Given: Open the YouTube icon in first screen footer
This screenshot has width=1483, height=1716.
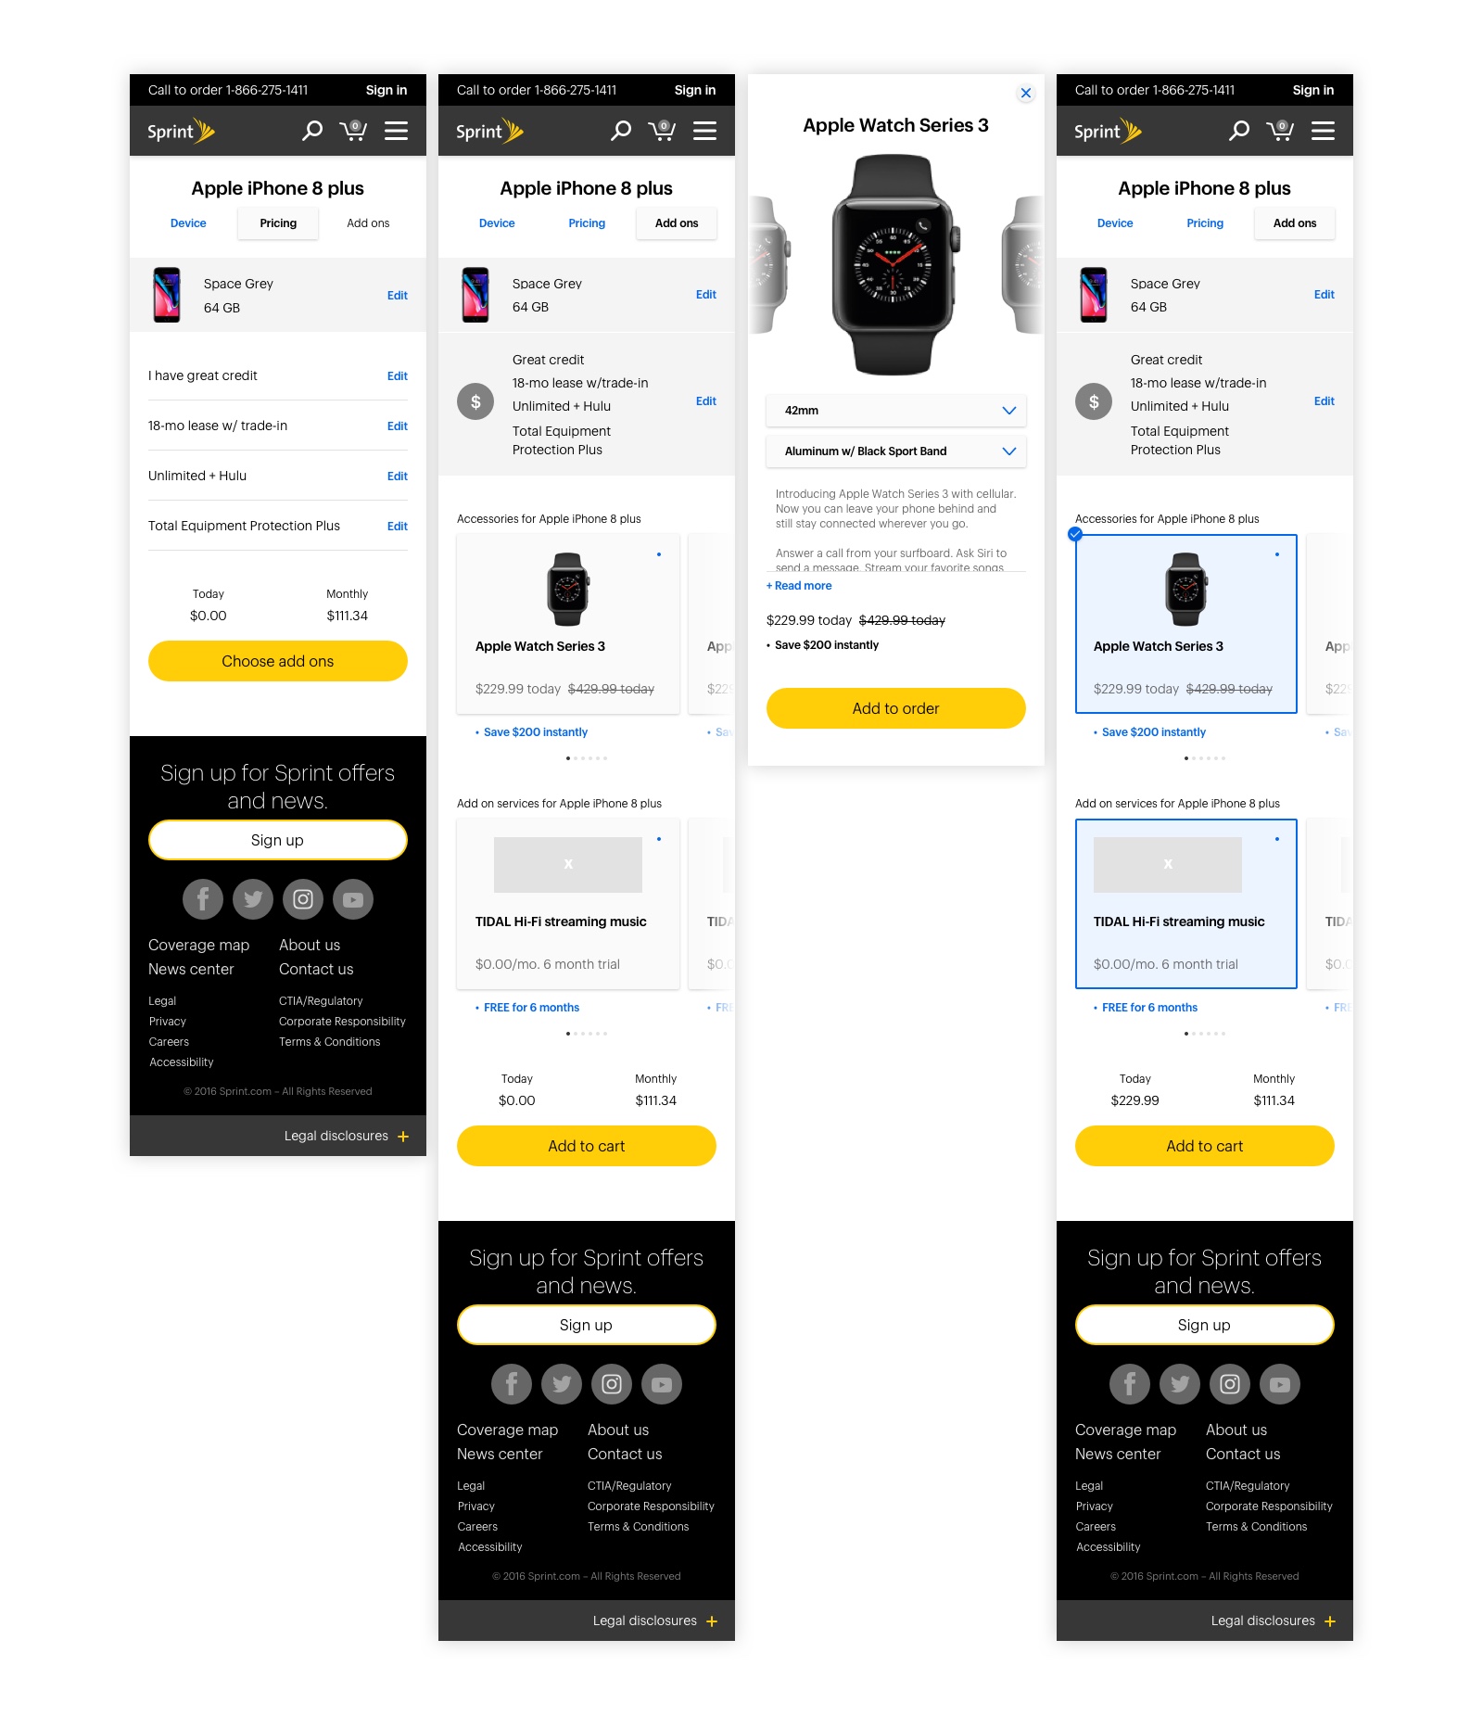Looking at the screenshot, I should (353, 899).
